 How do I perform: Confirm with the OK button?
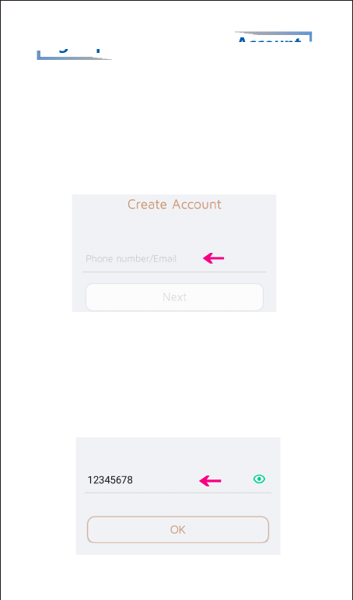[x=178, y=530]
